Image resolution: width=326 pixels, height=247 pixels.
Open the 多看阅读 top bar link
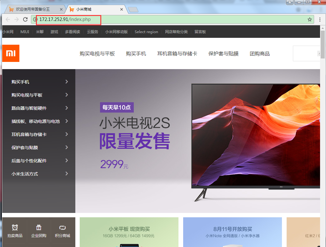tap(73, 32)
